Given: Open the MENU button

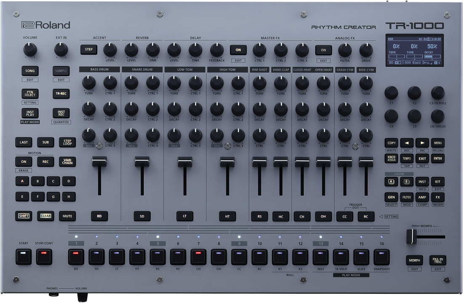Looking at the screenshot, I should click(x=438, y=143).
